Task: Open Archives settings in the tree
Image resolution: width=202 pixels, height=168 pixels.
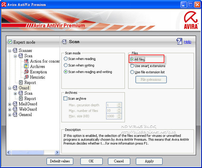Action: (x=37, y=66)
